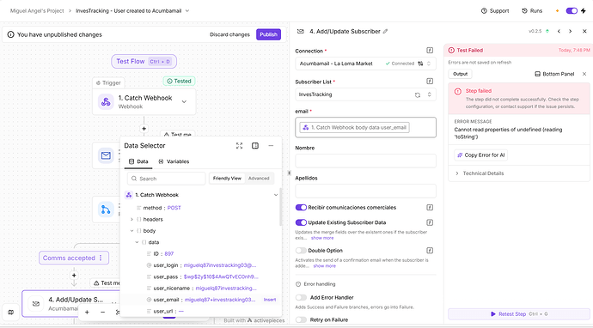Expand the Catch Webhook step chevron

(184, 101)
